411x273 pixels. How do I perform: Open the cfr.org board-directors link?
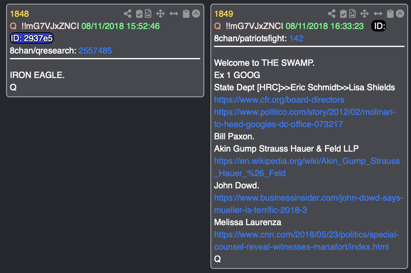279,100
